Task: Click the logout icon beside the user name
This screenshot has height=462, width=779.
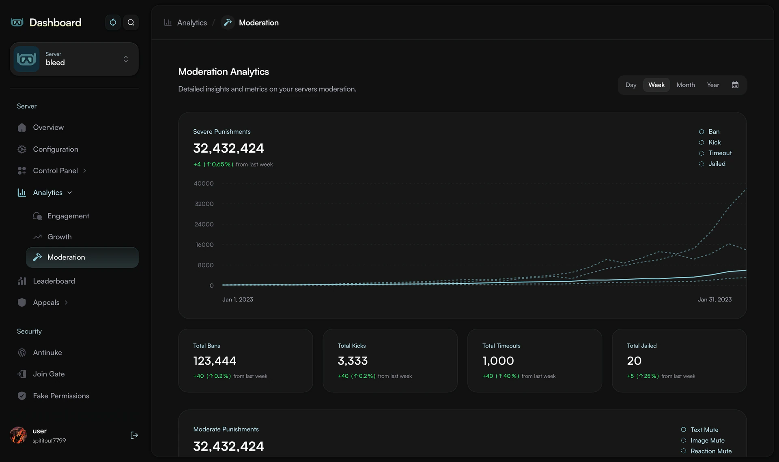Action: tap(134, 435)
